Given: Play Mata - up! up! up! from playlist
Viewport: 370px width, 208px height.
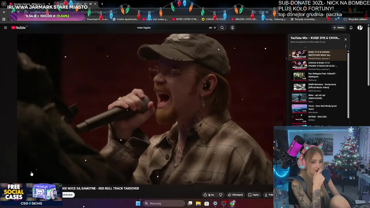Looking at the screenshot, I should click(318, 98).
